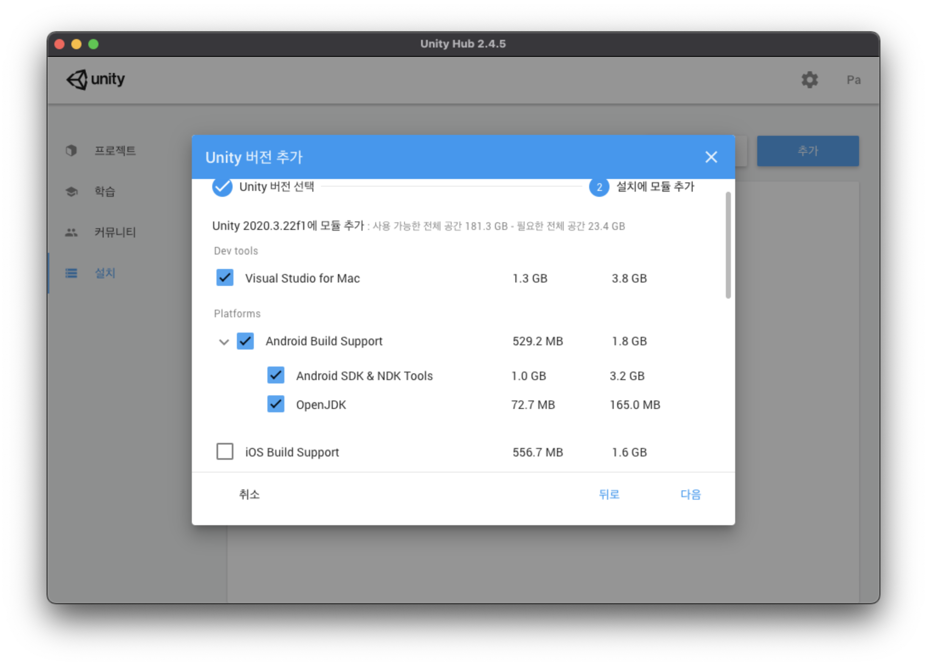Click the Unity 버전 선택 step label

(x=277, y=187)
